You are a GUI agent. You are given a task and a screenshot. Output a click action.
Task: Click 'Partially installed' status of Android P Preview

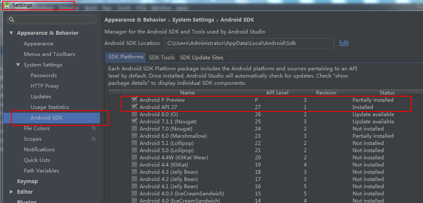(x=373, y=100)
